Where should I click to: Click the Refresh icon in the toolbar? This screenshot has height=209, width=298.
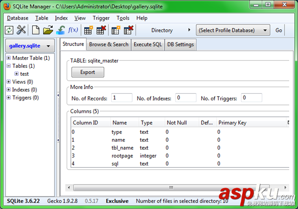coord(9,30)
